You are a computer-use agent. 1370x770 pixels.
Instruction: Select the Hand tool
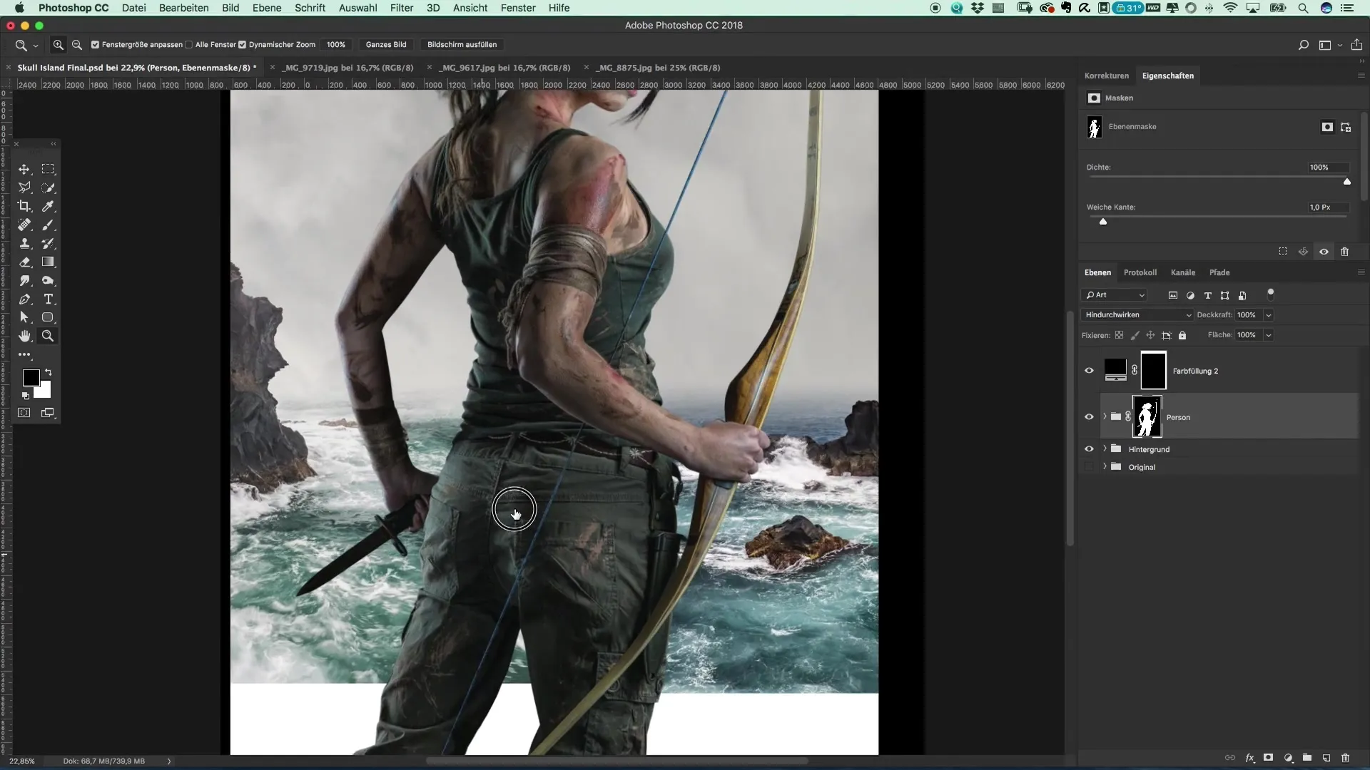(x=24, y=336)
